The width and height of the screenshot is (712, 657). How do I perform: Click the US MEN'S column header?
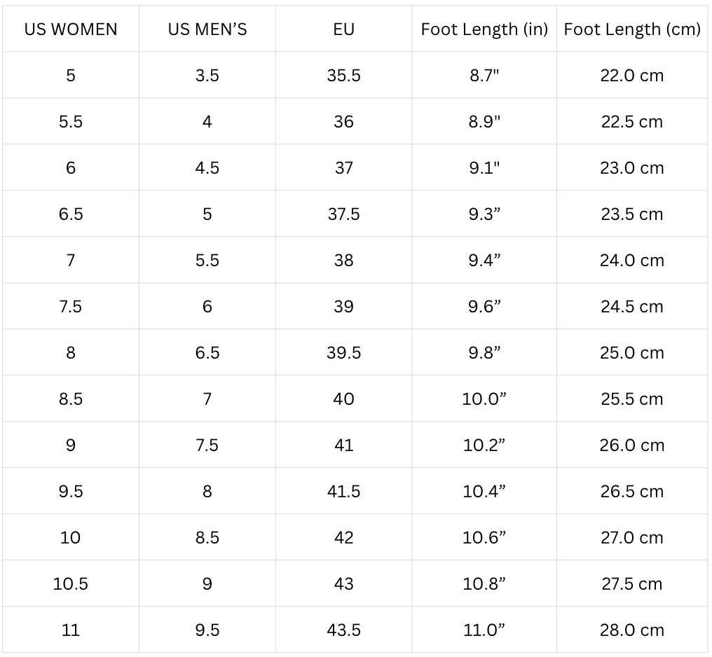click(x=207, y=29)
